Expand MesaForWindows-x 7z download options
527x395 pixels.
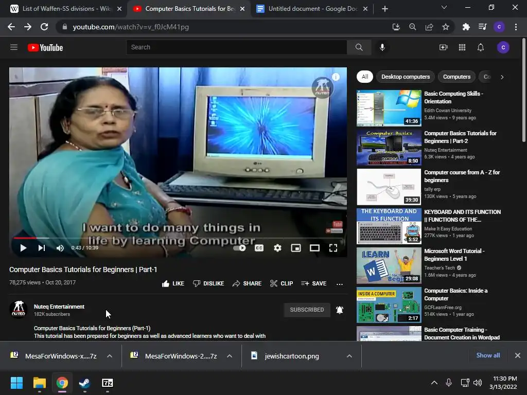[110, 356]
